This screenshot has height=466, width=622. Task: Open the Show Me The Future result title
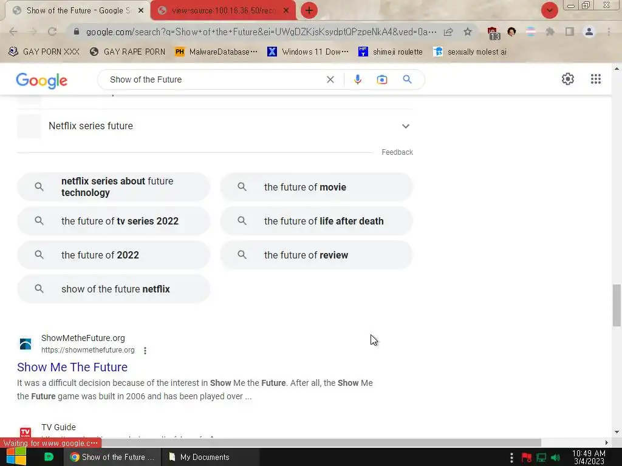coord(72,367)
